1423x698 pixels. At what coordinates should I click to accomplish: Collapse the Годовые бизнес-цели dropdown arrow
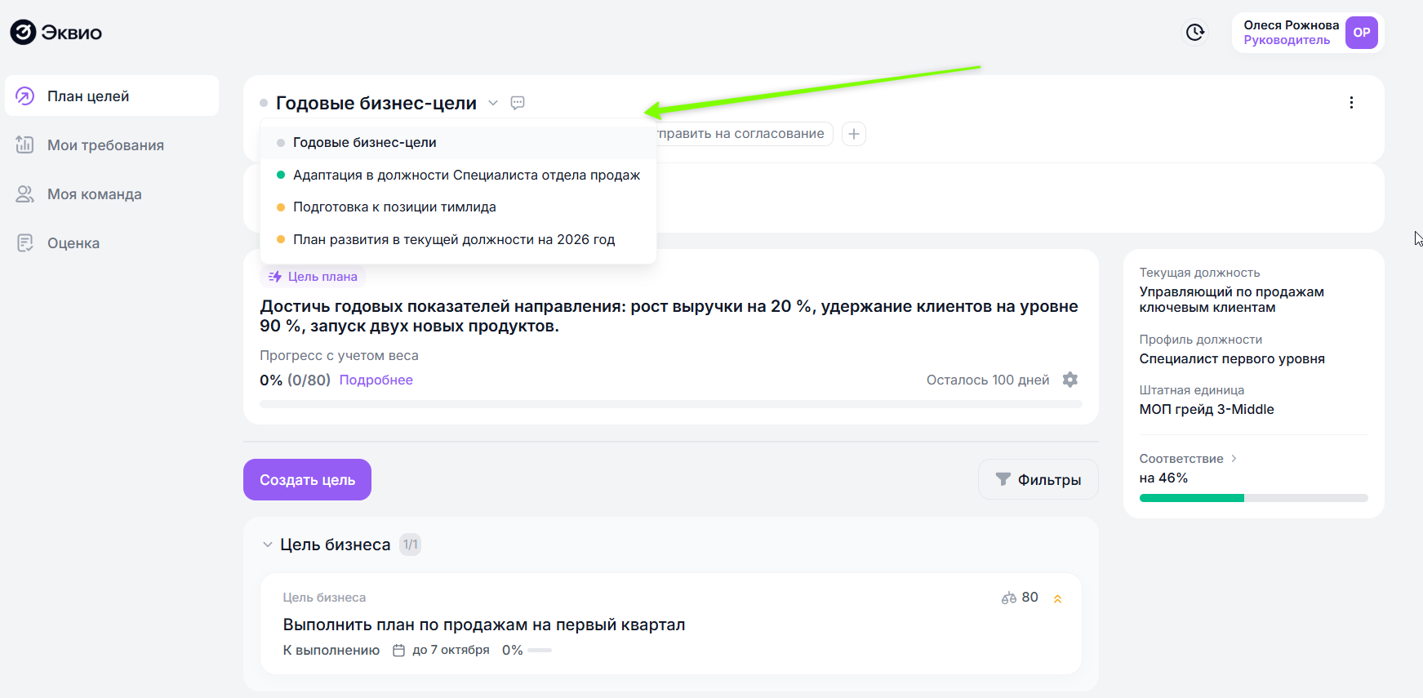493,103
